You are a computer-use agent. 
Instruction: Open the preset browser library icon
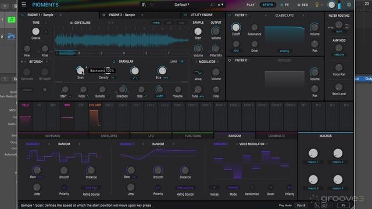[x=144, y=5]
